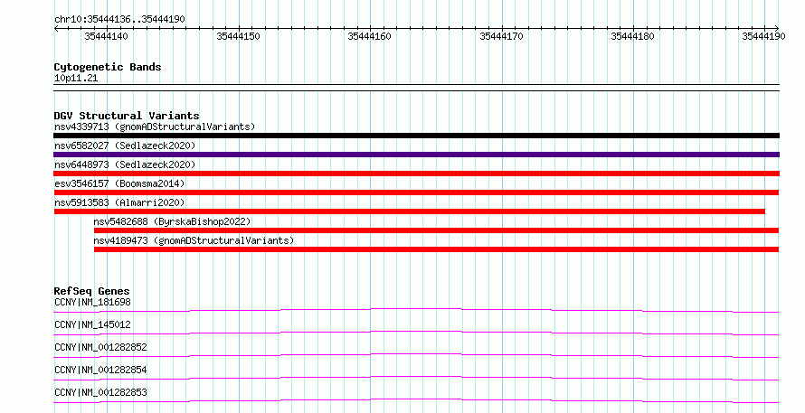The image size is (805, 413).
Task: Click the purple bar for nsv6582027
Action: click(x=416, y=155)
